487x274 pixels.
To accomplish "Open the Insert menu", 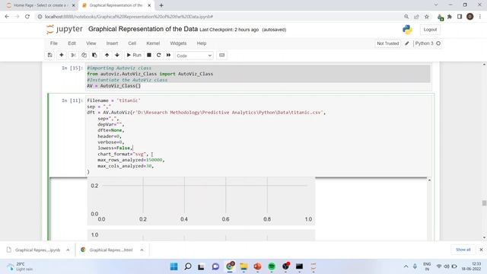I will pos(112,43).
